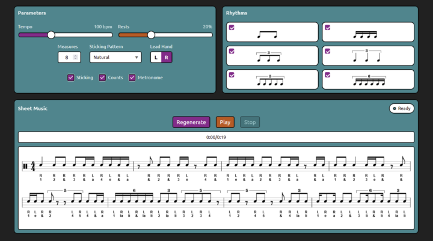Click the 100 bpm tempo value
Screen dimensions: 433x241
coord(103,27)
